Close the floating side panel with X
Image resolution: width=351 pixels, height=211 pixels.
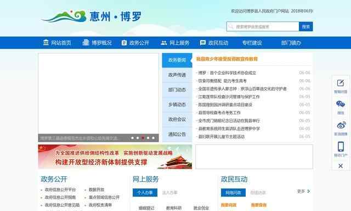(341, 166)
